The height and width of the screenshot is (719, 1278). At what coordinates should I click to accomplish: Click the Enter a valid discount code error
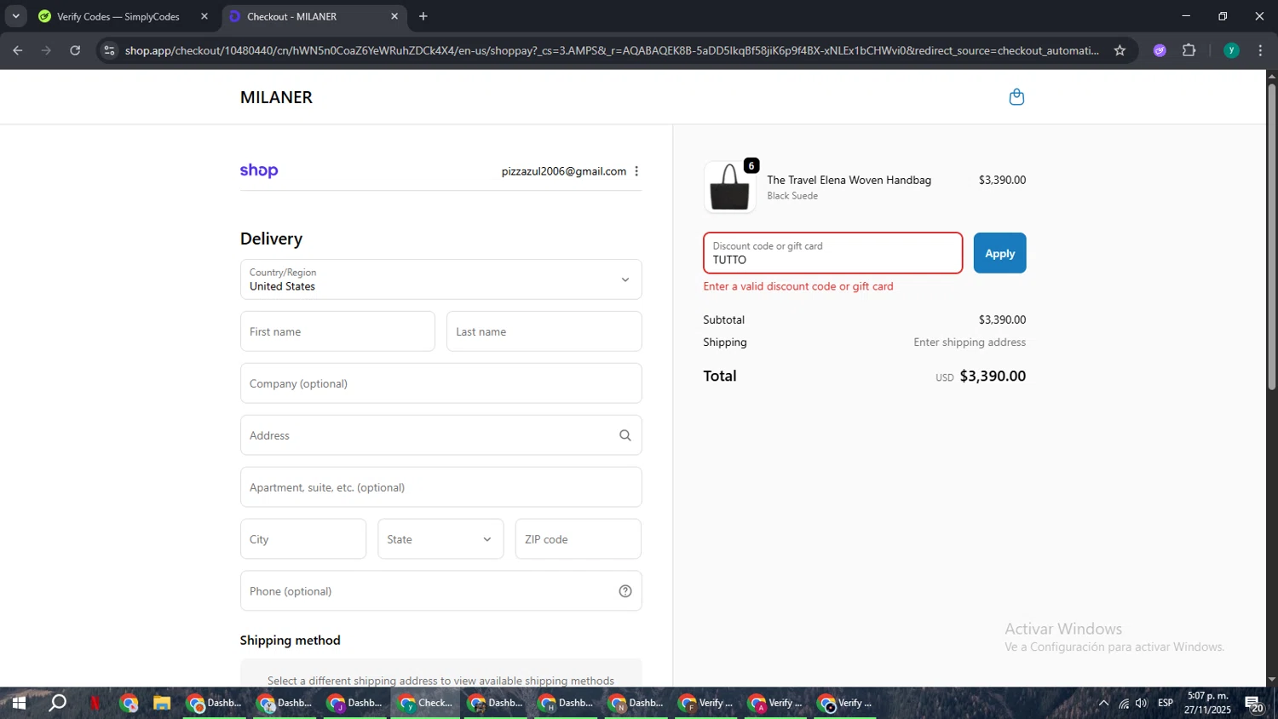tap(798, 286)
